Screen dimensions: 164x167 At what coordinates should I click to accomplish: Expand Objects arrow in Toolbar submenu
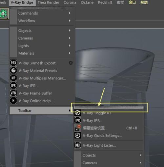click(x=140, y=155)
